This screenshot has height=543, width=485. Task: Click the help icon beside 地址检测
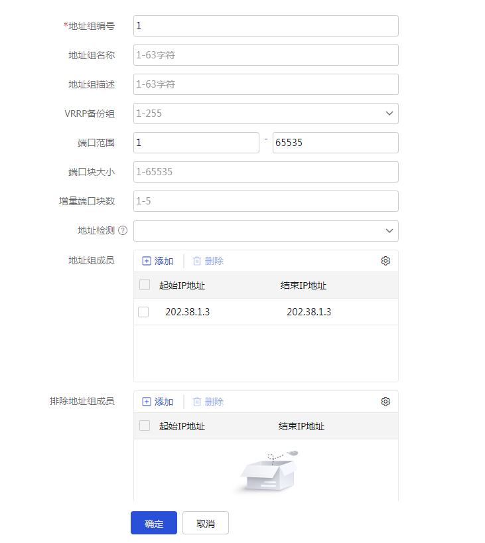coord(123,230)
